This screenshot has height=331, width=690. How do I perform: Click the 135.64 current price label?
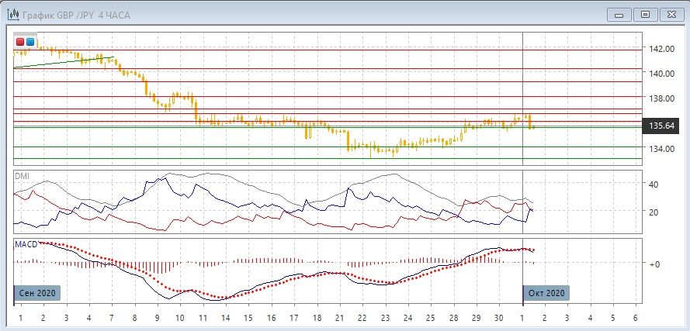pos(660,125)
